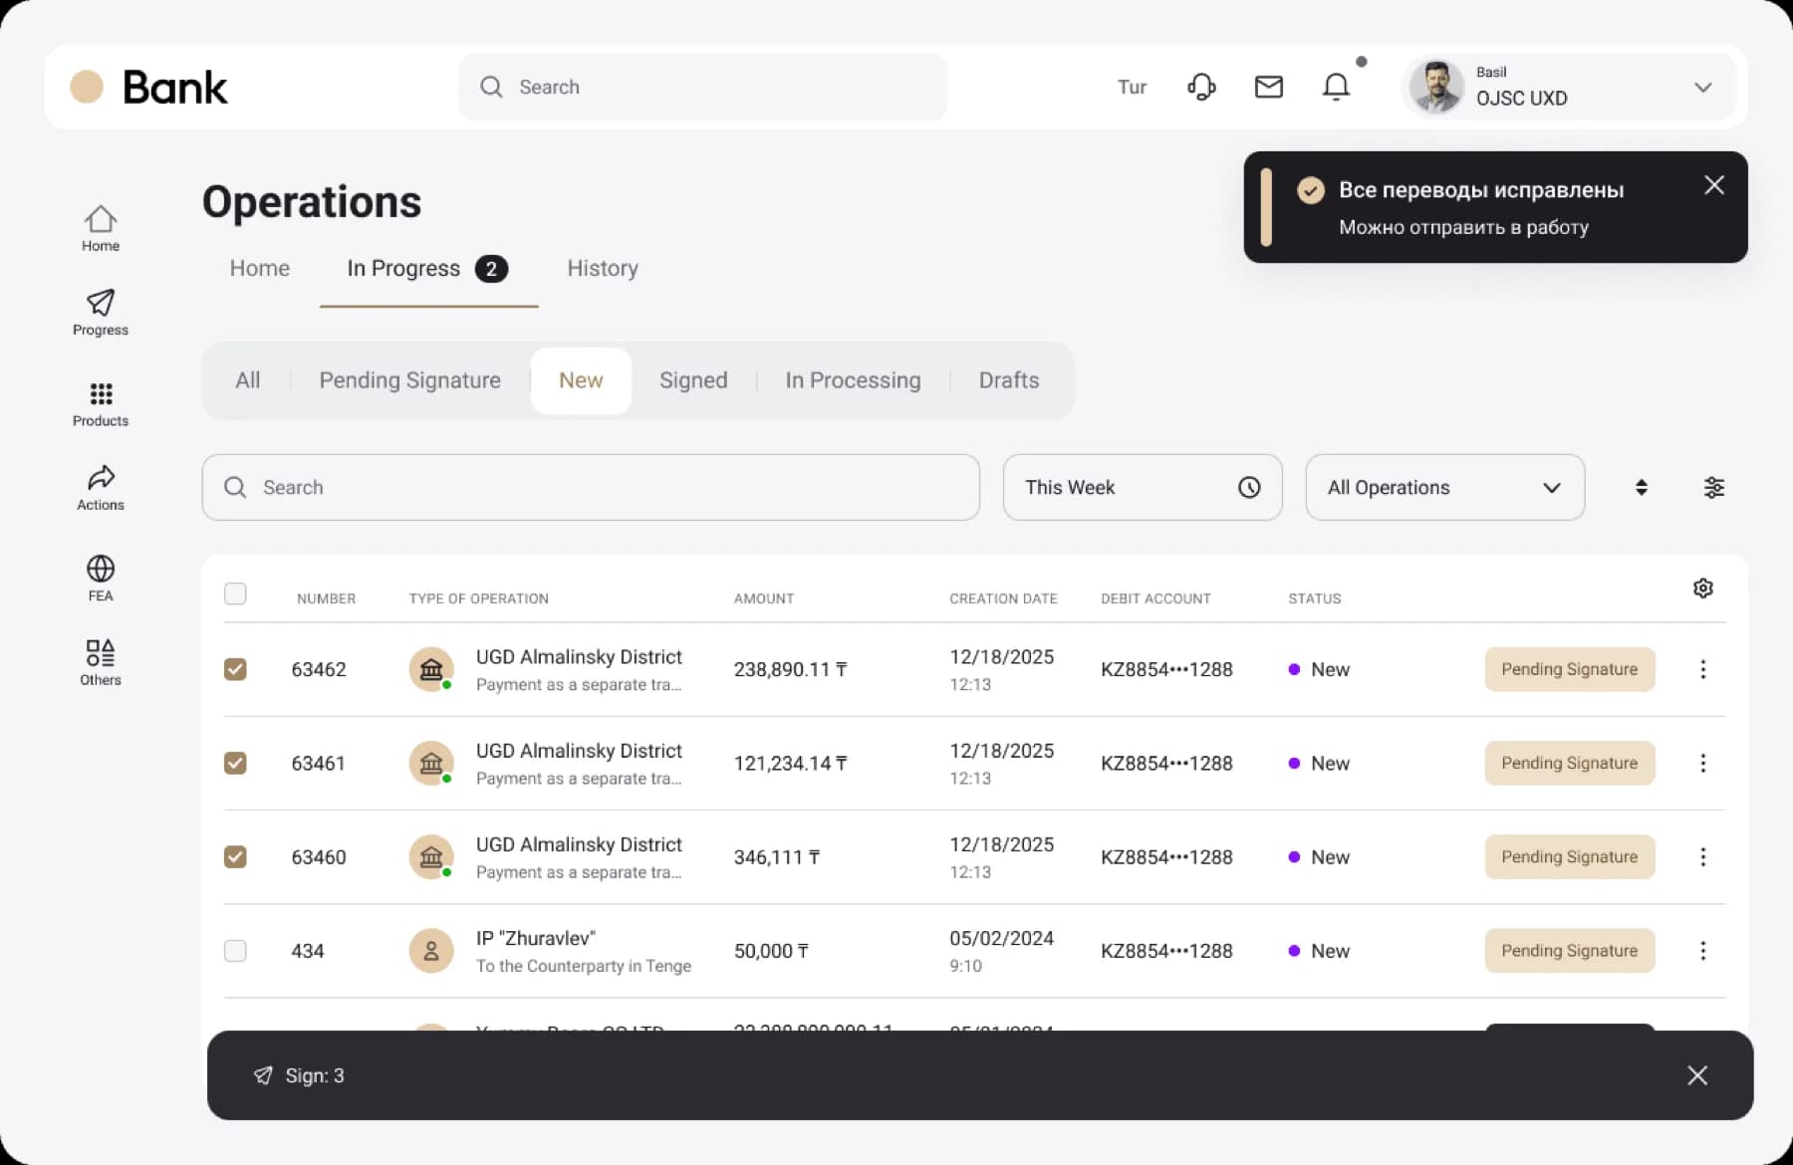Screen dimensions: 1793x1165
Task: Select the Progress icon in the sidebar
Action: [100, 312]
